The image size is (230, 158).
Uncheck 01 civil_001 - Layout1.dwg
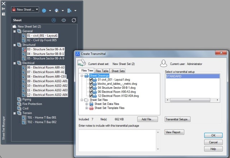click(91, 80)
